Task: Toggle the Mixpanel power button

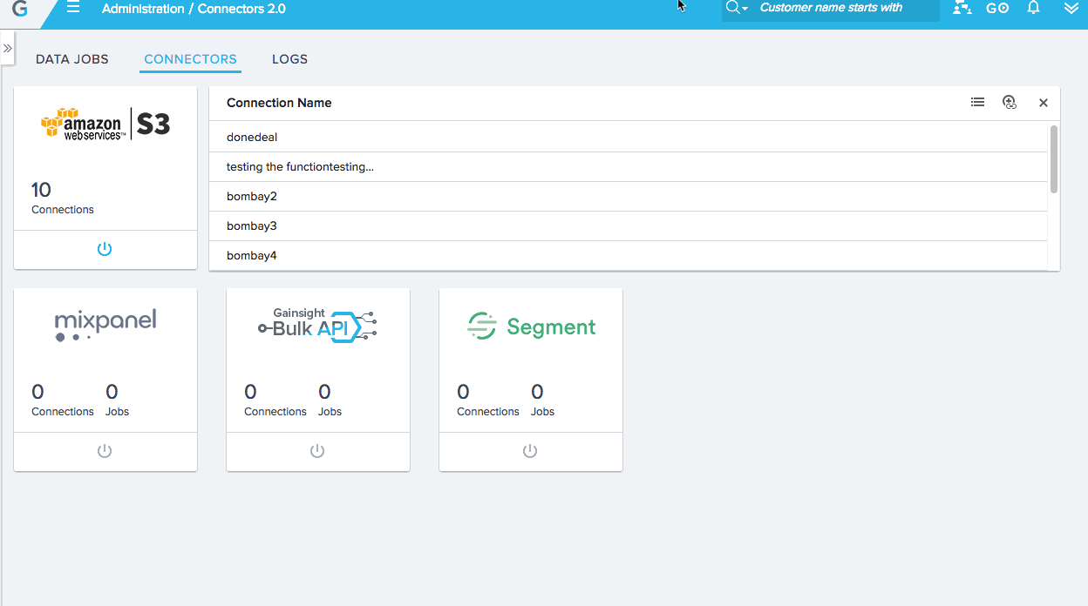Action: (x=105, y=451)
